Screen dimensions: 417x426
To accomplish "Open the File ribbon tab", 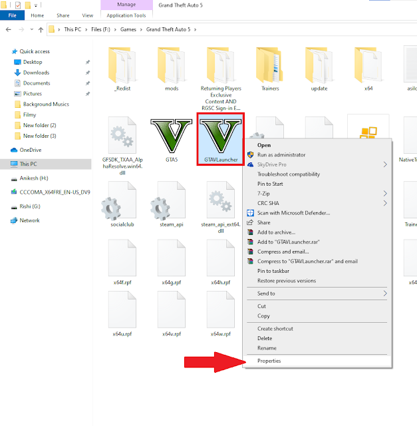I will click(x=12, y=15).
